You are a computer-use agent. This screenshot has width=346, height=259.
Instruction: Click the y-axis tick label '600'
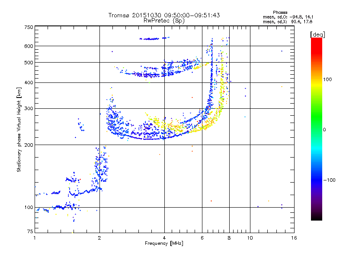(x=29, y=46)
